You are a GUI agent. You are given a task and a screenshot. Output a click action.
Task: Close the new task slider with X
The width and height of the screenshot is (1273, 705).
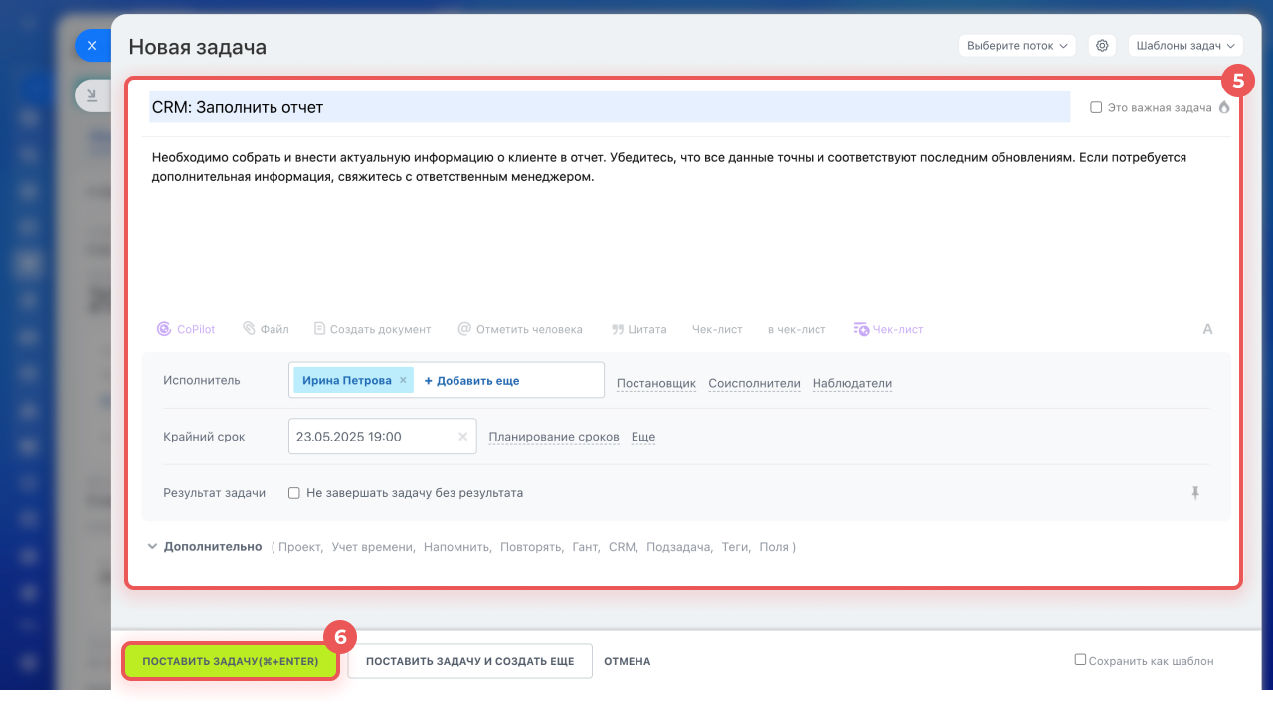pyautogui.click(x=92, y=46)
